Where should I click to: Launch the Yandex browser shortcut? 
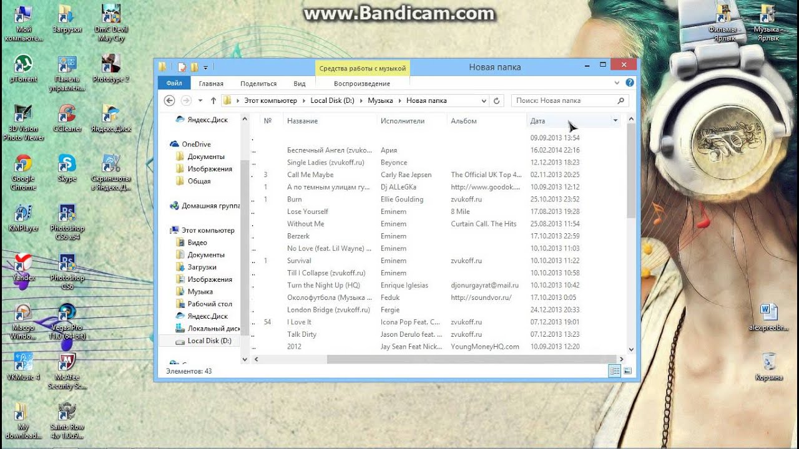pyautogui.click(x=24, y=268)
